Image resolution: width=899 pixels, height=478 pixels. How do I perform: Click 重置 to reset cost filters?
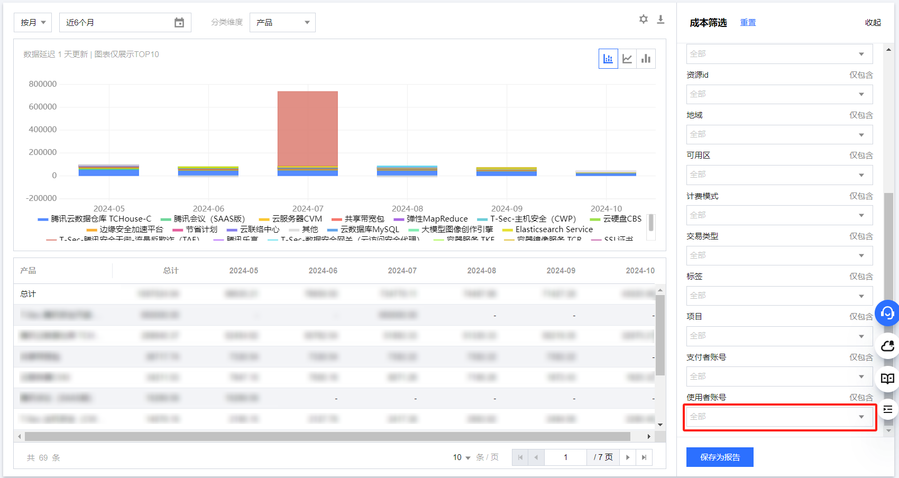point(748,22)
